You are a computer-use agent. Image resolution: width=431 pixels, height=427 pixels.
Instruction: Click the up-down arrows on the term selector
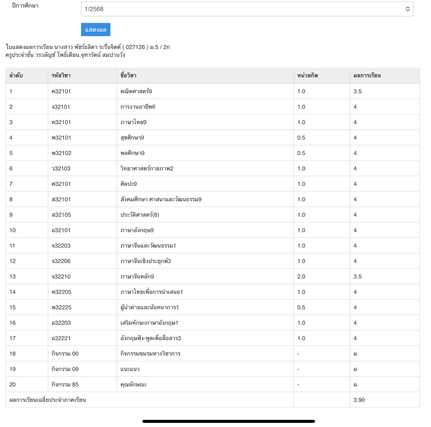pyautogui.click(x=408, y=9)
